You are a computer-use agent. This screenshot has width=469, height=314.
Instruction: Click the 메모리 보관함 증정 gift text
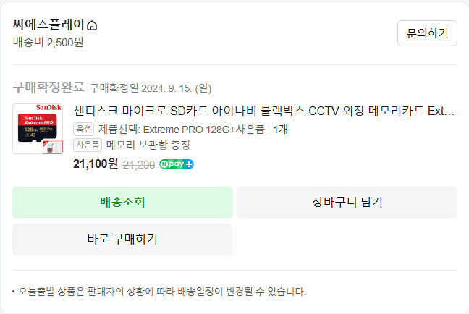(148, 145)
